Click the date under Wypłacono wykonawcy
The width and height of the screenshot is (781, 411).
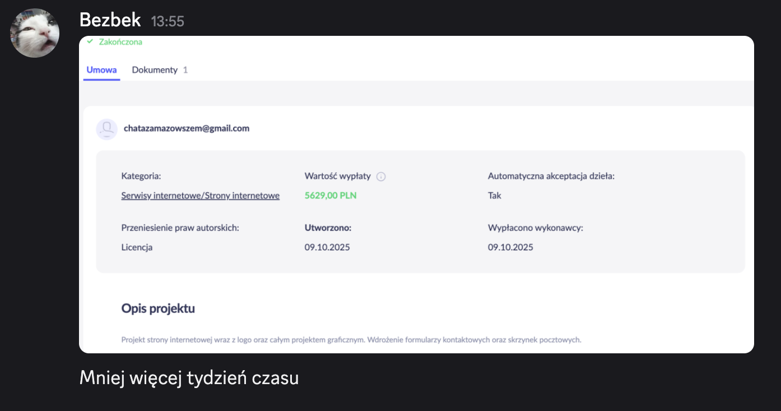click(510, 247)
